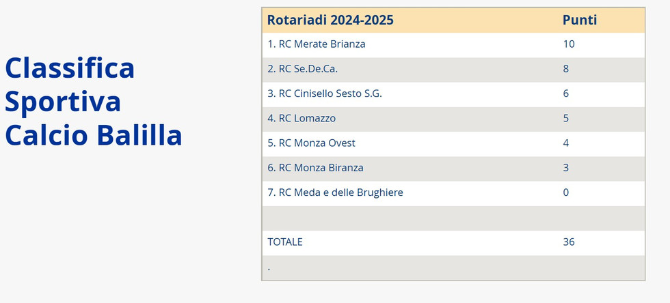Select Monza Biranza's 3 points value
The image size is (670, 303).
[566, 168]
